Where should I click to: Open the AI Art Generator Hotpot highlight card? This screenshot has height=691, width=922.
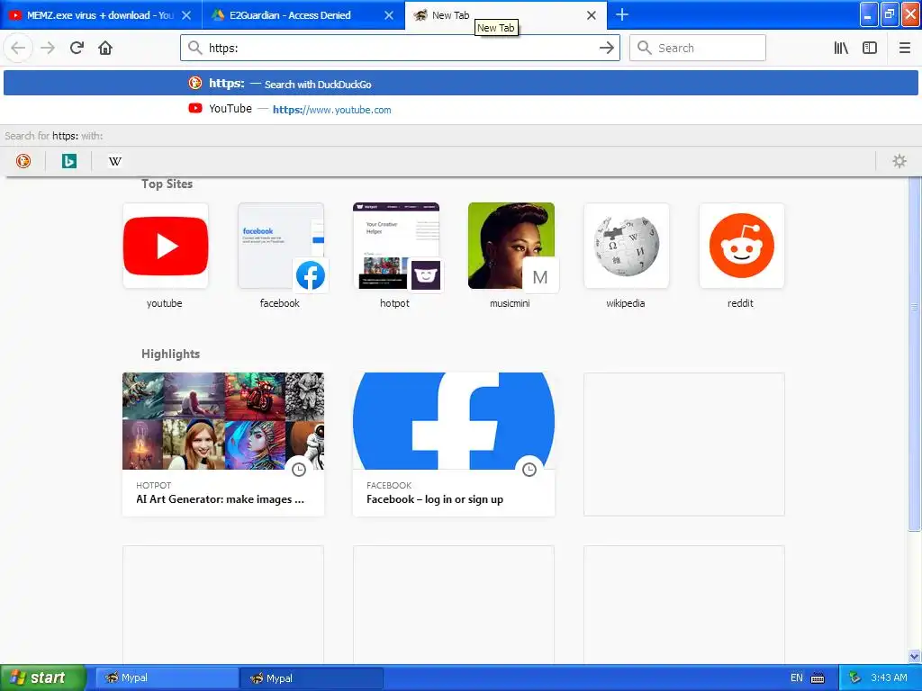coord(223,444)
